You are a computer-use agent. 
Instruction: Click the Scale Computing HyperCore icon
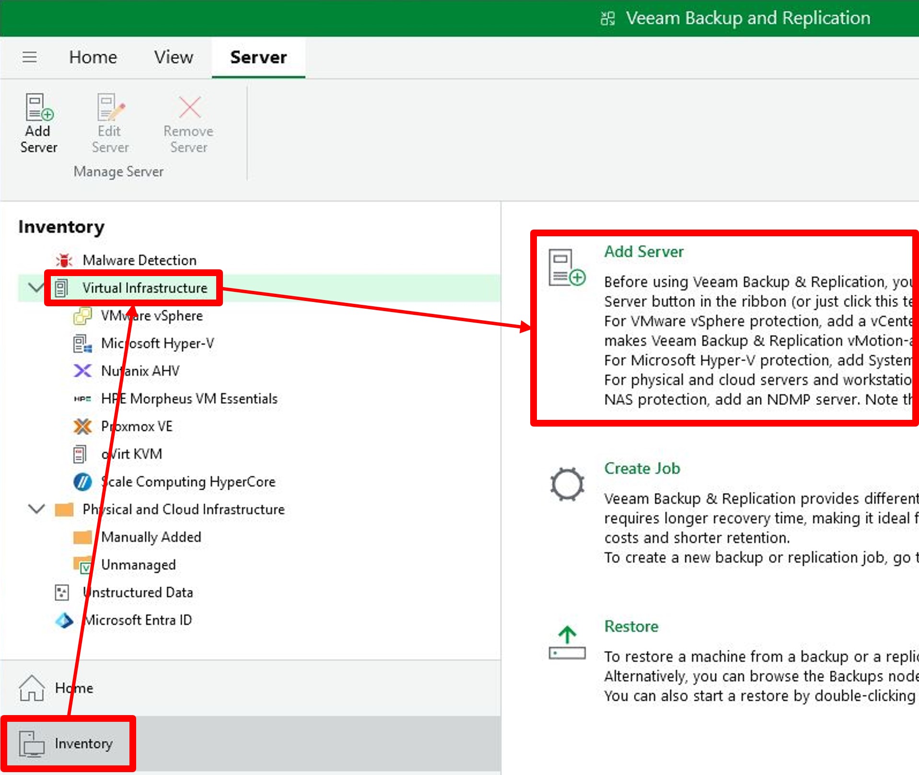pos(82,482)
